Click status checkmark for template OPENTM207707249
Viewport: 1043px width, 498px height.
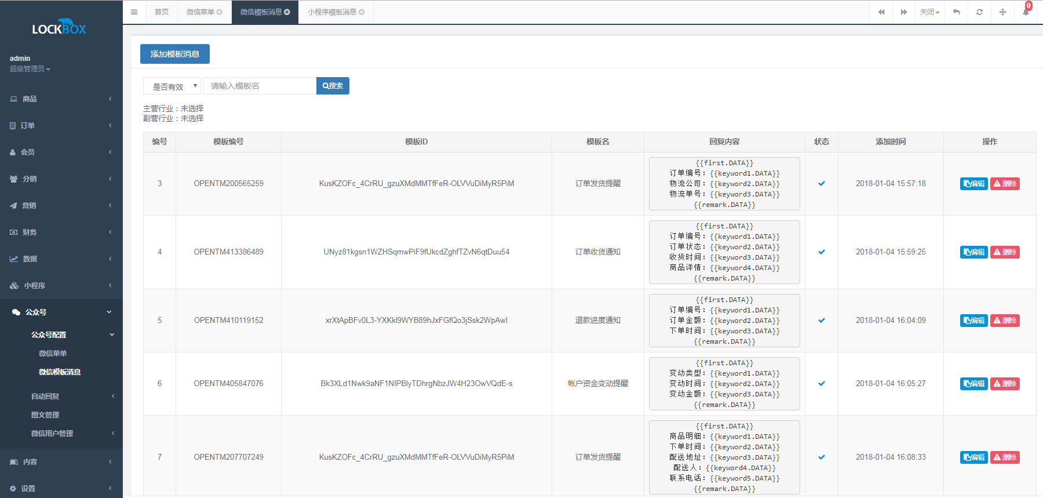822,457
